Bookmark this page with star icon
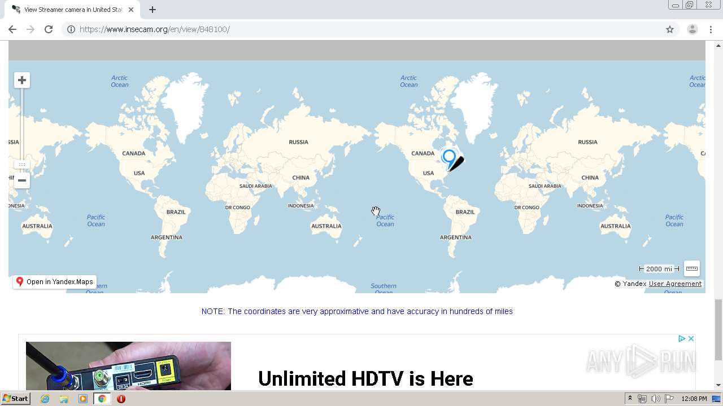This screenshot has height=406, width=723. (x=670, y=29)
